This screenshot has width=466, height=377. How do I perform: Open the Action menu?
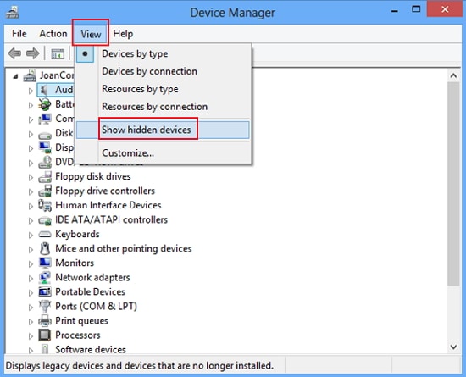click(x=53, y=34)
